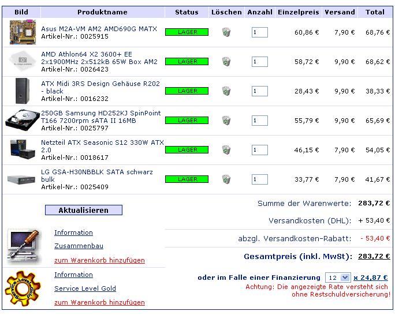This screenshot has width=395, height=315.
Task: Click trash icon for ATX Midi Gehäuse R202
Action: pyautogui.click(x=226, y=91)
